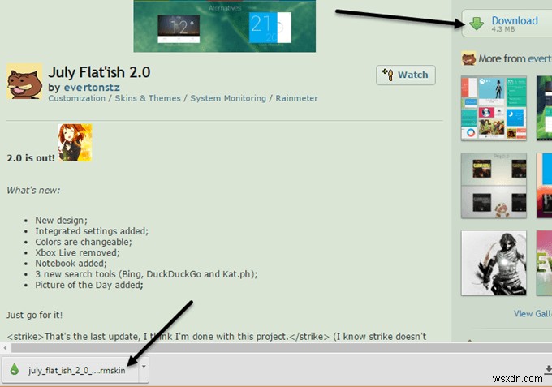Viewport: 552px width, 387px height.
Task: Click the Rainmeter drop icon in the download bar
Action: pyautogui.click(x=15, y=369)
